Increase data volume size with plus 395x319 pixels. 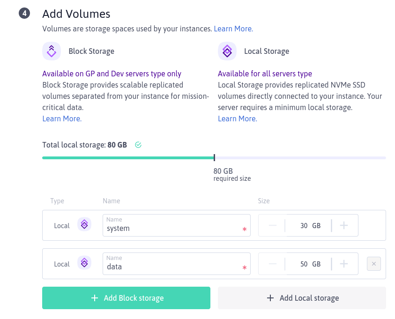point(344,264)
